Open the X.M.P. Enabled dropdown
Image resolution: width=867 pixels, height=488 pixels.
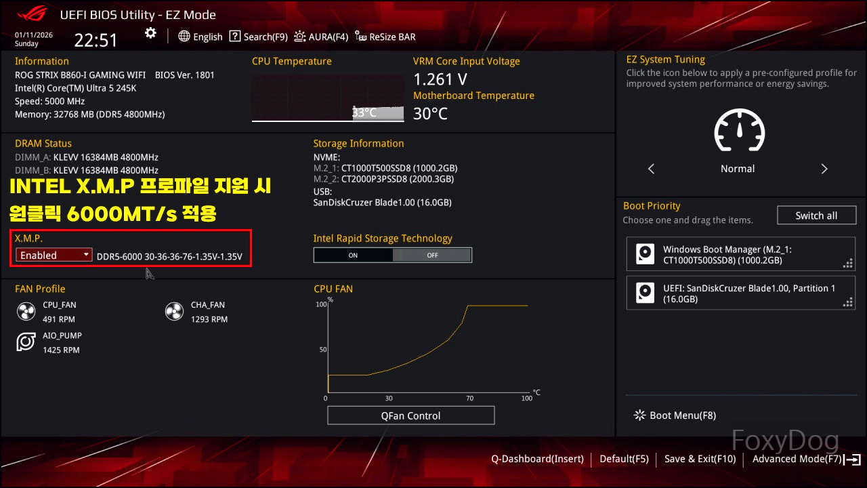point(54,256)
